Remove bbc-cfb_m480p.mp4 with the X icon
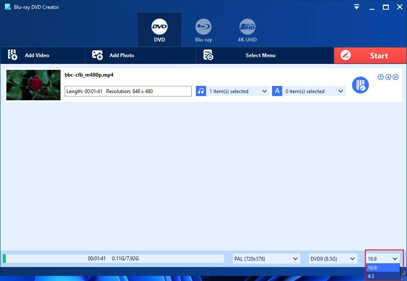Image resolution: width=407 pixels, height=281 pixels. click(396, 77)
